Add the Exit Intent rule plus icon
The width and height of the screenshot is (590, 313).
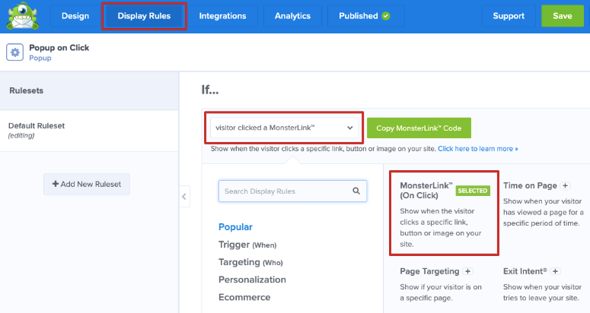pyautogui.click(x=556, y=271)
